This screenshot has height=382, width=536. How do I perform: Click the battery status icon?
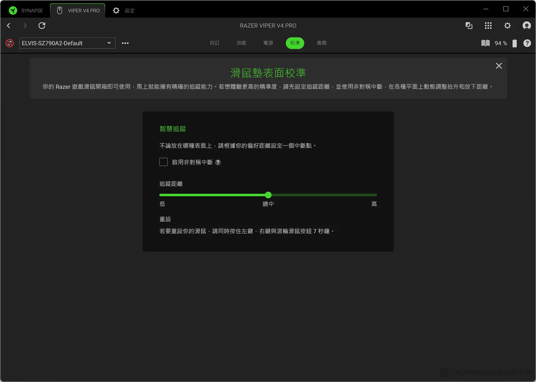(515, 43)
